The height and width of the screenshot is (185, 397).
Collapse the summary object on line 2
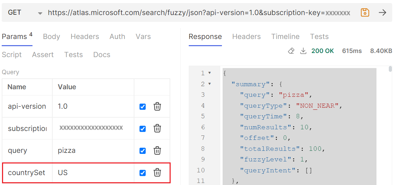209,84
